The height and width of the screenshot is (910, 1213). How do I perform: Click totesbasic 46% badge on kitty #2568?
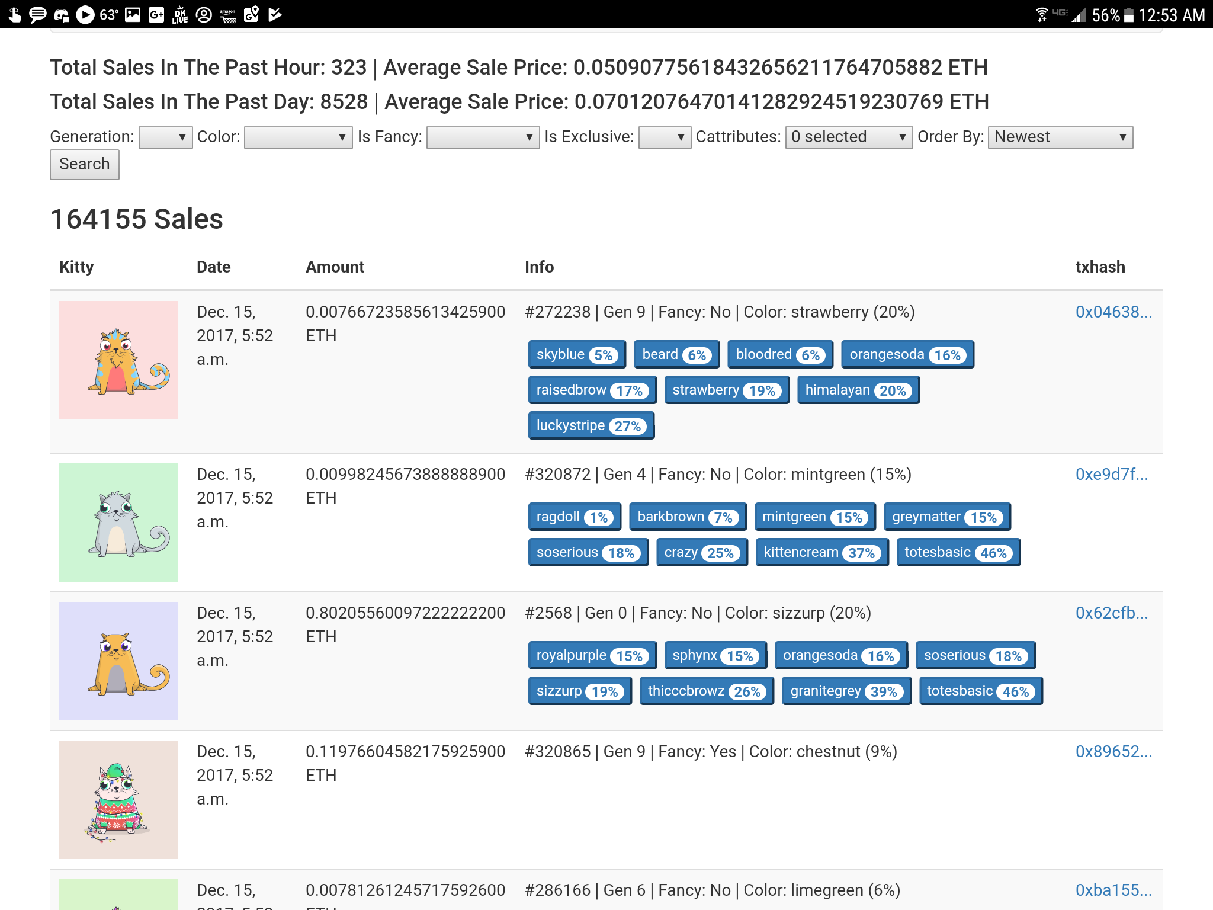pyautogui.click(x=981, y=691)
